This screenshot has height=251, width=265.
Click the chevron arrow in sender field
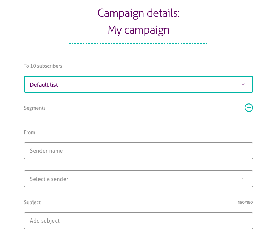[x=243, y=179]
